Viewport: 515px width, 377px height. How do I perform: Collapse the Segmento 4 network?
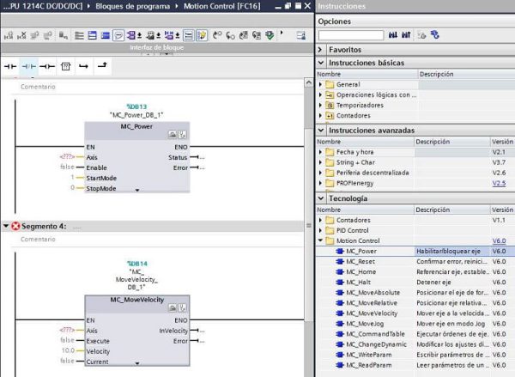tap(7, 226)
